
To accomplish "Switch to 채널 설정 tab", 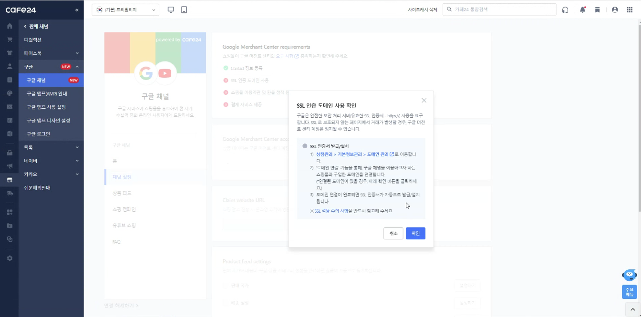I will click(x=155, y=177).
